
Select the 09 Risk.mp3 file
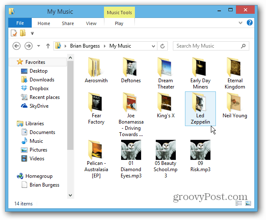pyautogui.click(x=200, y=156)
